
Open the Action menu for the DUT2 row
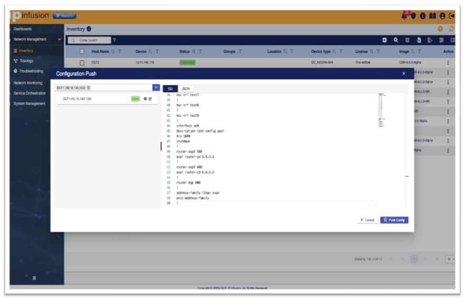(x=448, y=63)
